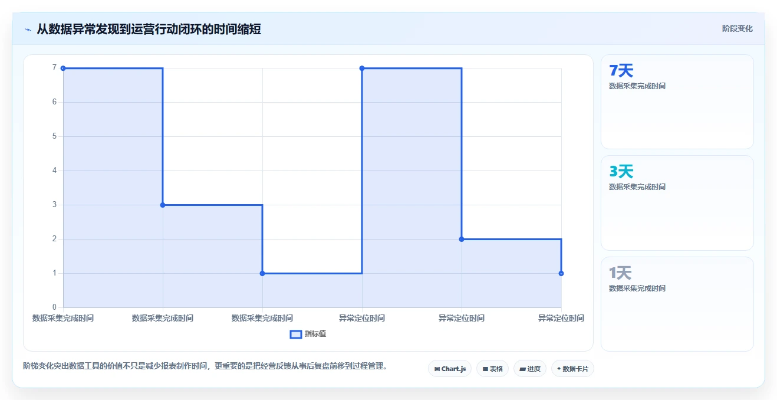The width and height of the screenshot is (777, 400).
Task: Click the y-axis tick label 6
Action: 54,102
